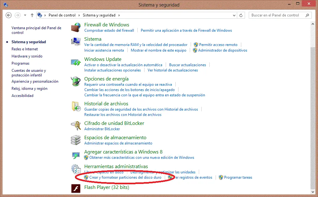The image size is (318, 197).
Task: Click the Buscar en el Panel de control field
Action: 280,15
